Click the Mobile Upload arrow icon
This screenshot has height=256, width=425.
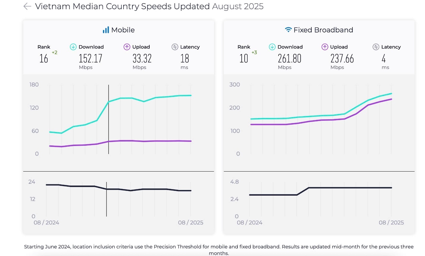(127, 47)
